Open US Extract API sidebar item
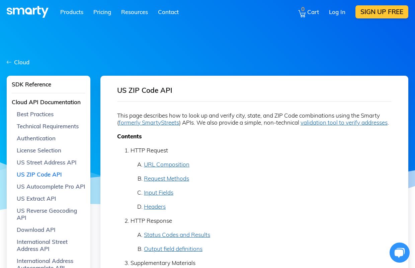 (36, 199)
